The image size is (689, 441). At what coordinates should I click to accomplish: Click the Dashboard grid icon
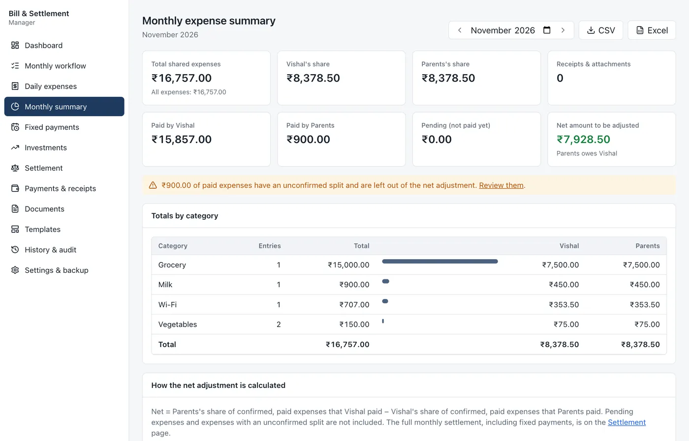[x=15, y=45]
